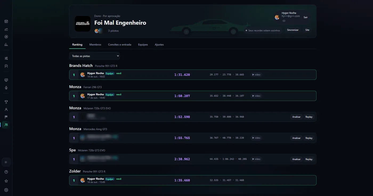Image resolution: width=373 pixels, height=196 pixels.
Task: Toggle email visibility eye icon
Action: pos(284,21)
